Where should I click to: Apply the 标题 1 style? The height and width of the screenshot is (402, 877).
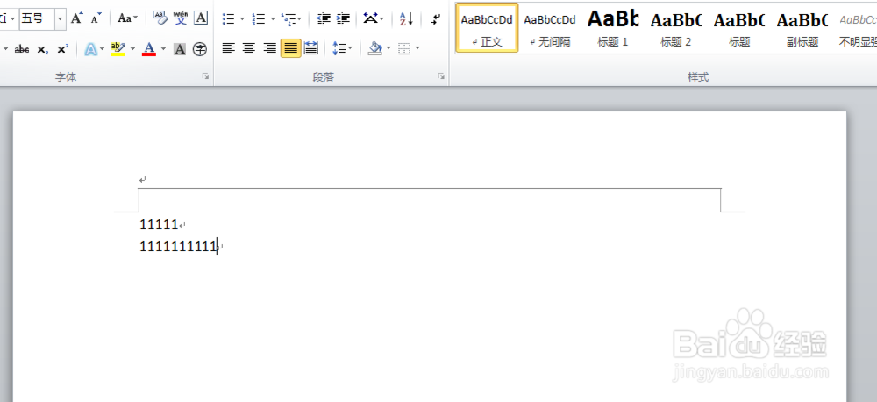pyautogui.click(x=613, y=28)
